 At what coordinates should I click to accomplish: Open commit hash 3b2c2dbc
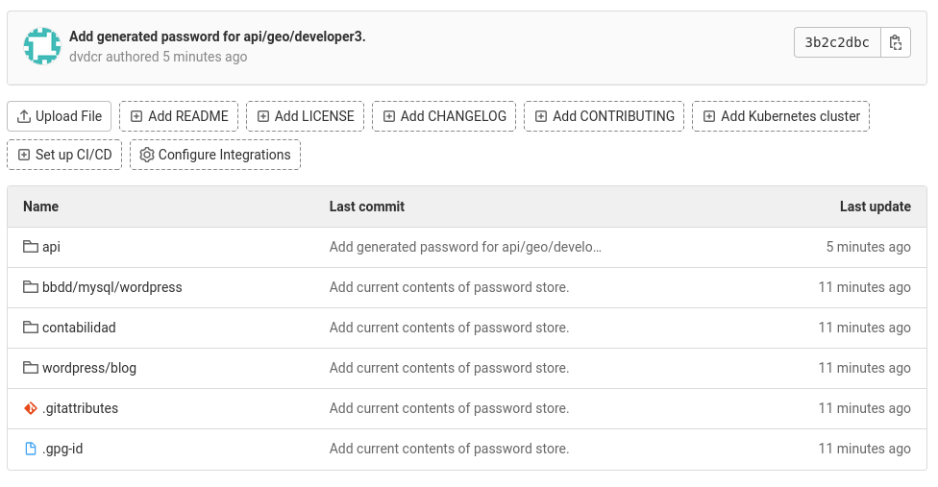point(837,42)
